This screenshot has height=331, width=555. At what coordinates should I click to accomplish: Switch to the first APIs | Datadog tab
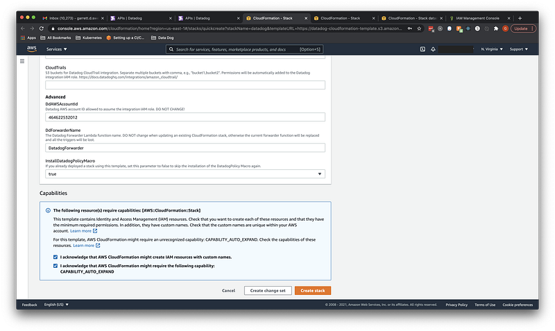click(141, 18)
